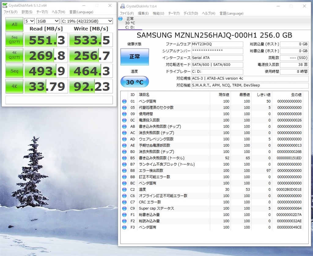313x256 pixels.
Task: Click the 項目名 column header
Action: (144, 95)
